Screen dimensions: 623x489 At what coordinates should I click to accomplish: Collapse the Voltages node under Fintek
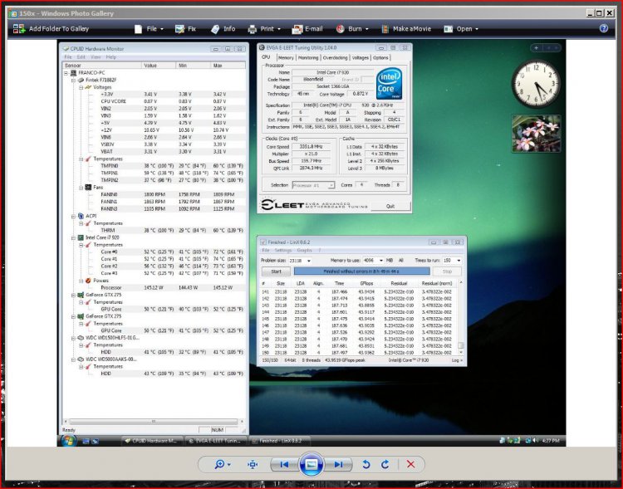pyautogui.click(x=81, y=87)
